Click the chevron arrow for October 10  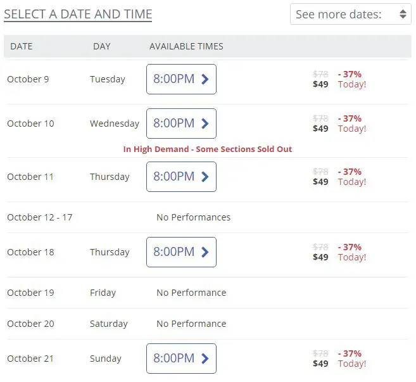click(205, 124)
